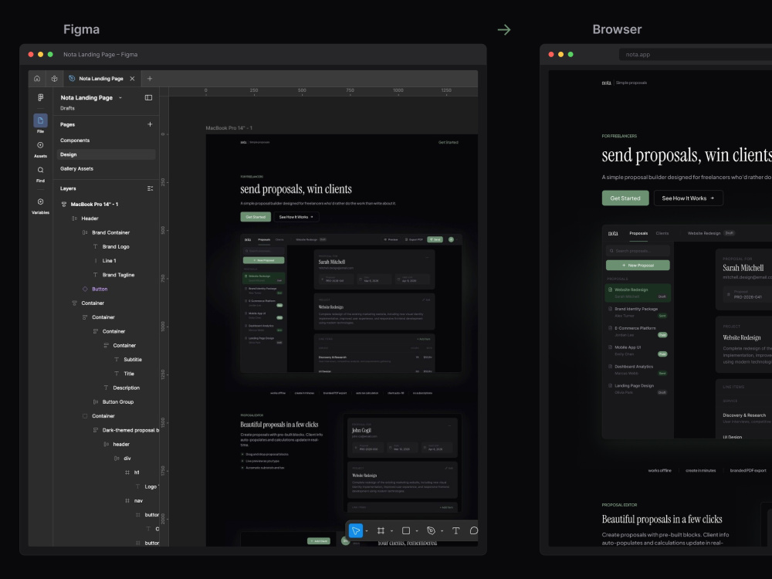Collapse all layers icon in Layers header
This screenshot has width=772, height=579.
pyautogui.click(x=151, y=188)
